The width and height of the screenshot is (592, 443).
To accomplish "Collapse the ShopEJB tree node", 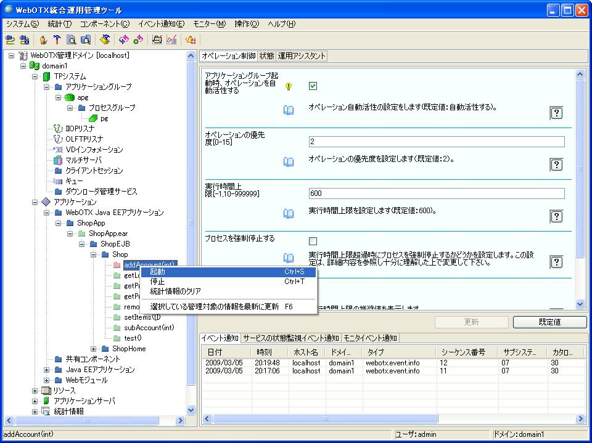I will pos(80,244).
